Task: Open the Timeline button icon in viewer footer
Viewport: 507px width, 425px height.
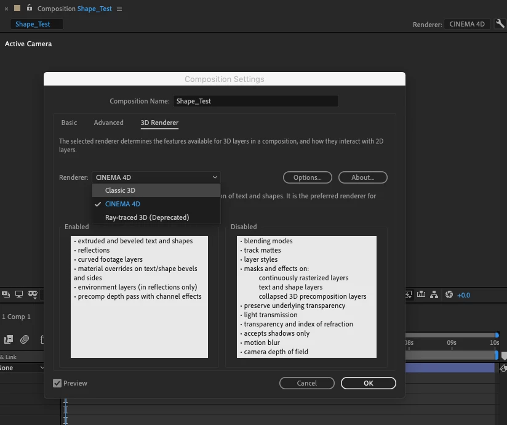Action: click(421, 294)
